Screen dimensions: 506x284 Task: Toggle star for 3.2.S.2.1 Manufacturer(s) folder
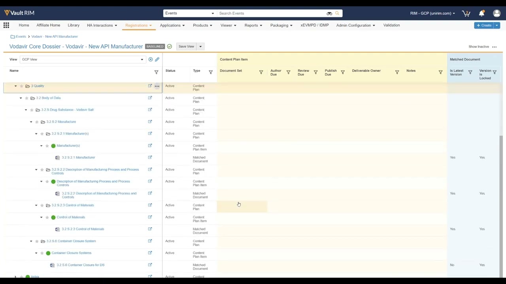click(42, 134)
